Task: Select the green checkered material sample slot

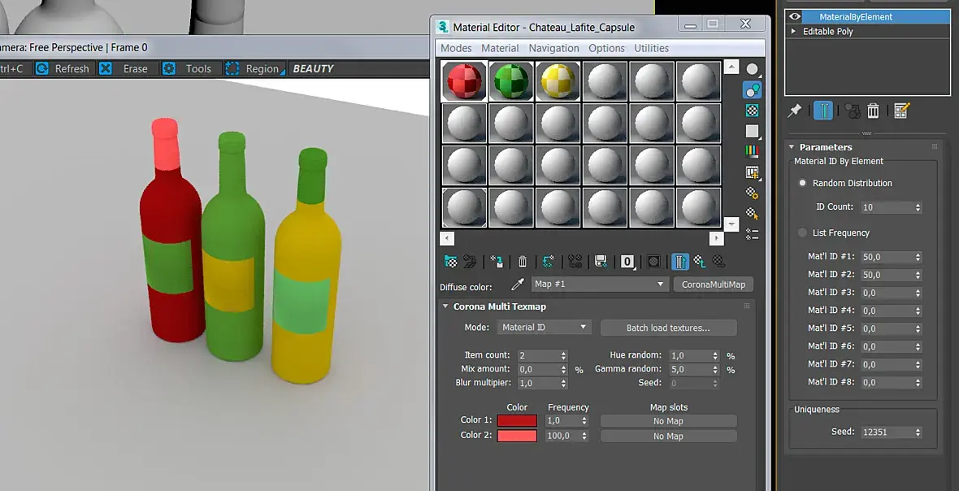Action: point(511,80)
